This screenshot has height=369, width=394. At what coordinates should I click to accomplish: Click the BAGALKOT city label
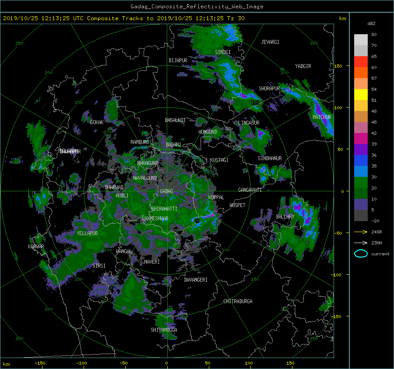175,120
